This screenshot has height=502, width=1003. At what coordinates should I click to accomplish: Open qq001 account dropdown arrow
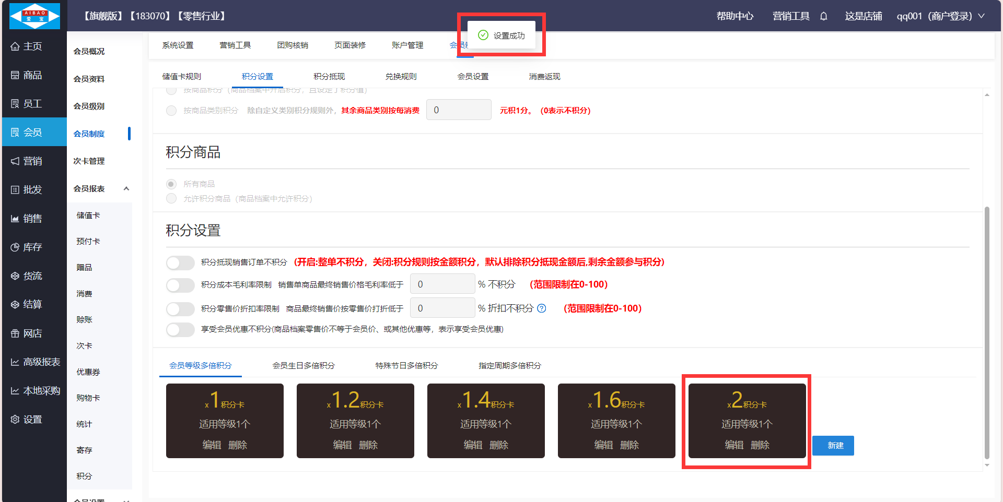click(x=982, y=16)
